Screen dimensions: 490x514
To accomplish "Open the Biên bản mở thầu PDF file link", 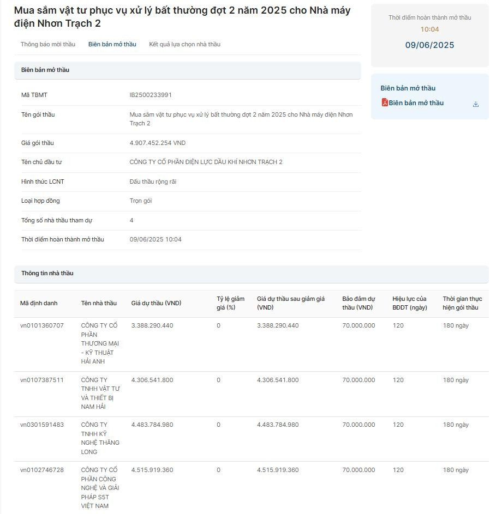I will click(x=416, y=103).
